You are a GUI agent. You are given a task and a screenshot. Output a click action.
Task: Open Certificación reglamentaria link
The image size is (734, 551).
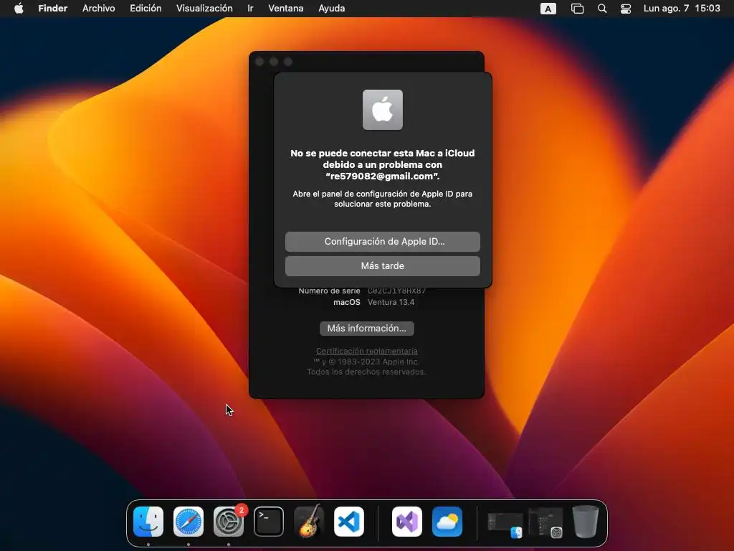[x=366, y=351]
